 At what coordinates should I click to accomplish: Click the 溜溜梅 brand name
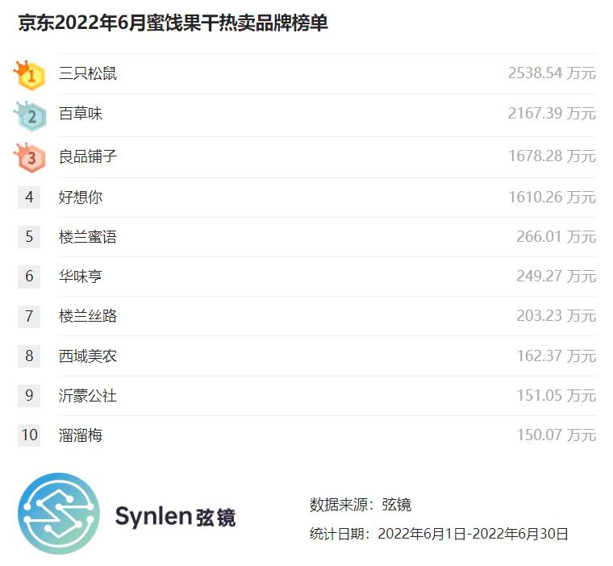(x=81, y=435)
